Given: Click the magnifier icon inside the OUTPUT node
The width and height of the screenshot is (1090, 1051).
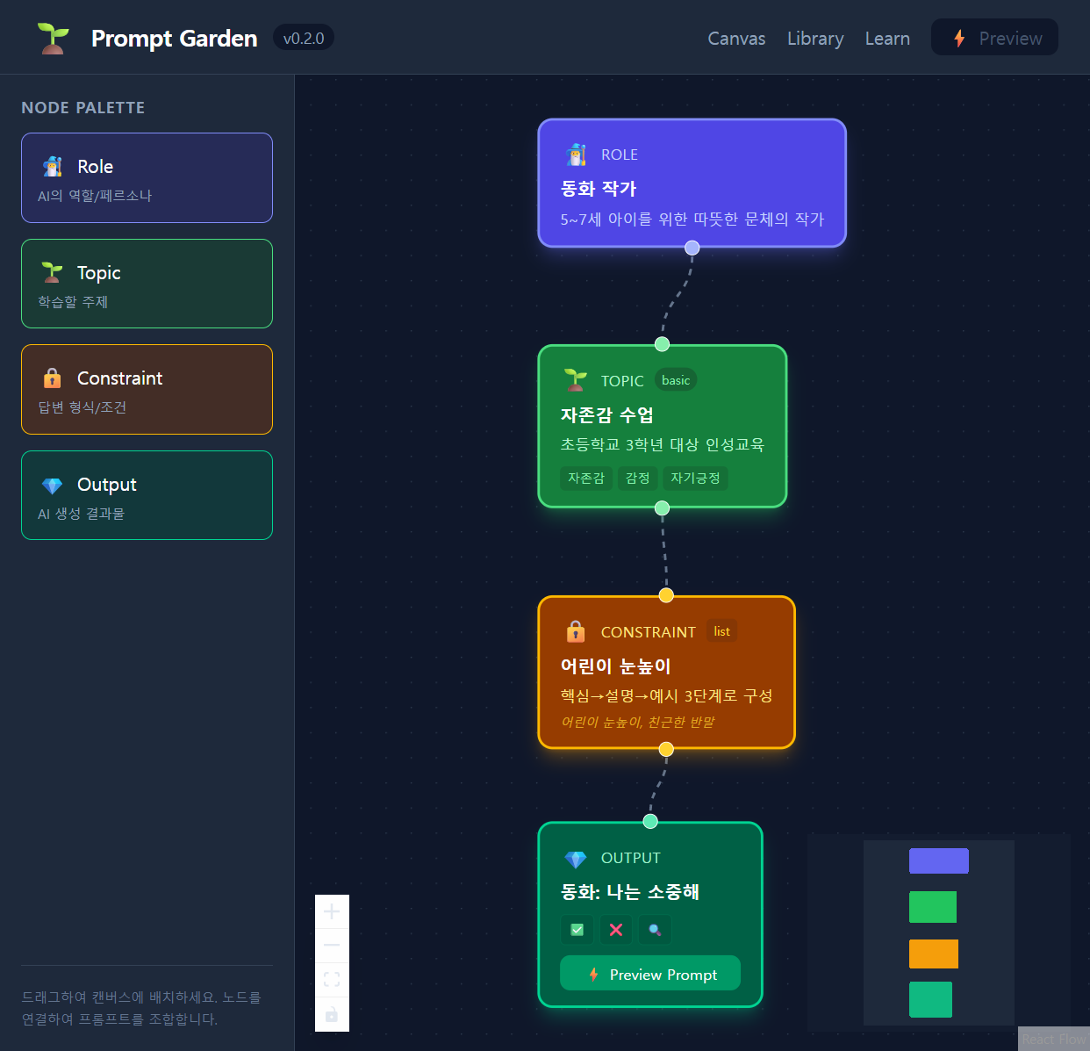Looking at the screenshot, I should coord(655,929).
